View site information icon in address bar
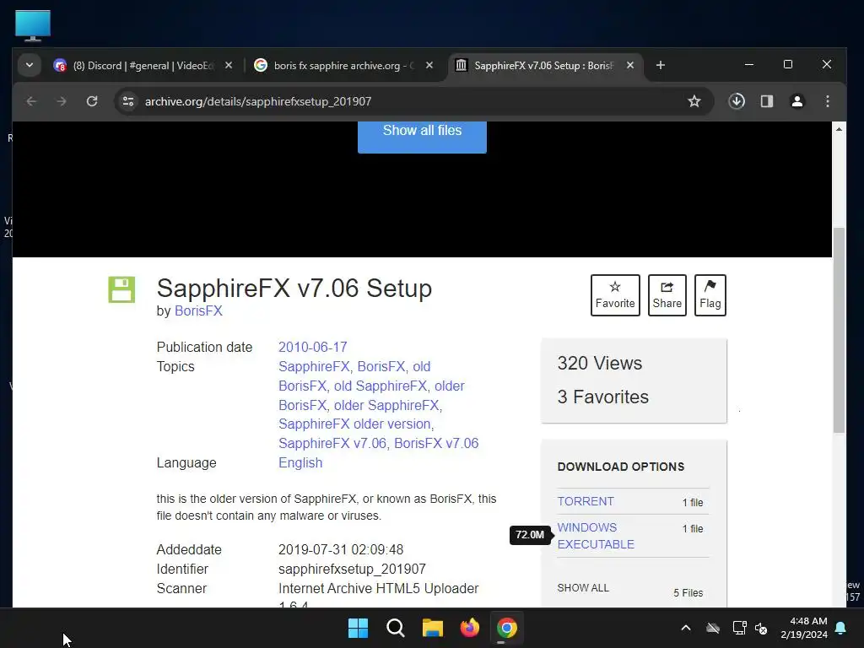This screenshot has width=864, height=648. click(128, 101)
